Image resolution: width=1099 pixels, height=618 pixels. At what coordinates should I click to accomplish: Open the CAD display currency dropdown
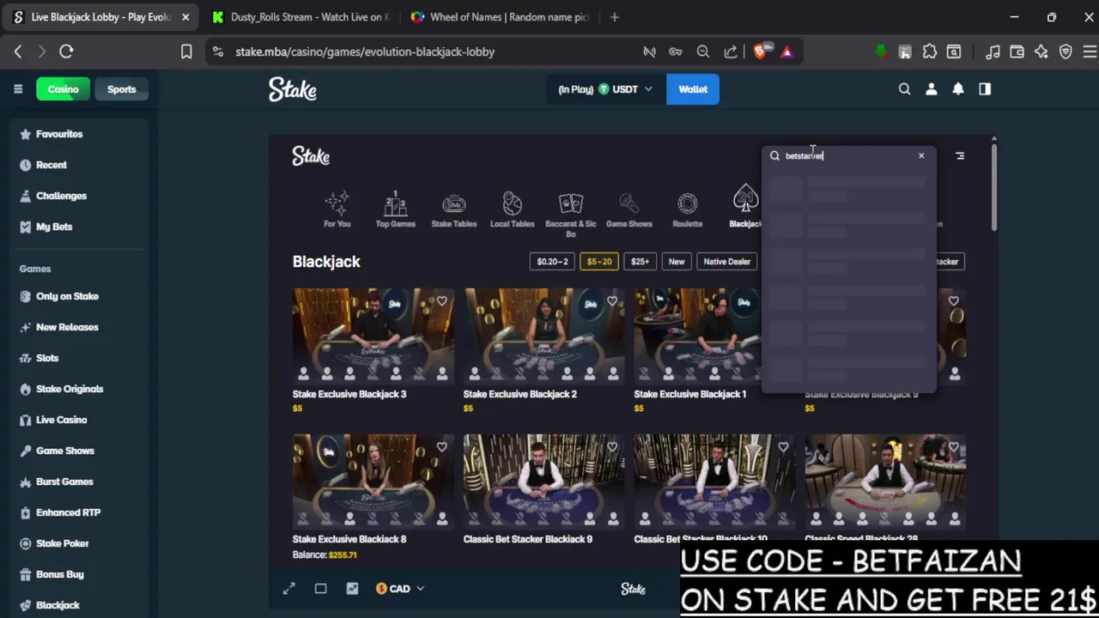(400, 589)
